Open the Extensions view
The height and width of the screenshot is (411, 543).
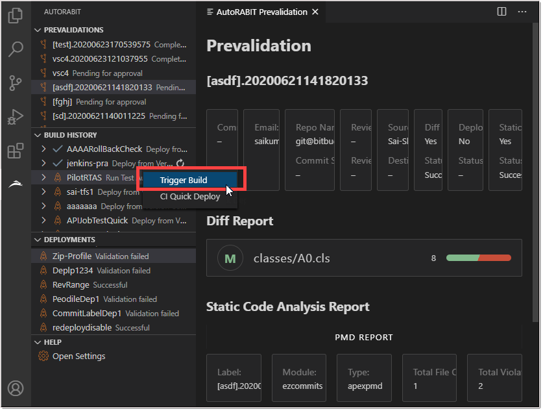pos(16,150)
